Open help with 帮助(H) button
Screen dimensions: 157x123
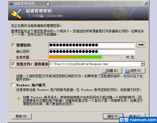[21, 116]
